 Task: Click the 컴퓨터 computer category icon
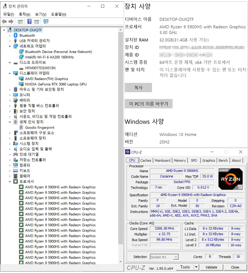point(16,165)
